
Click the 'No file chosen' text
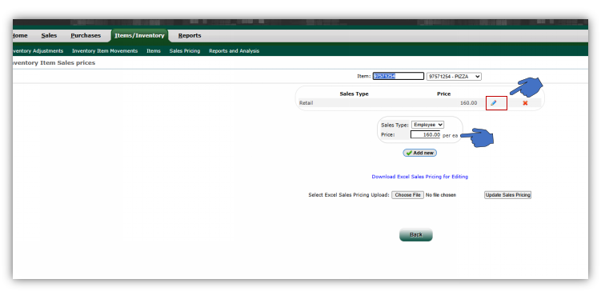click(x=441, y=195)
